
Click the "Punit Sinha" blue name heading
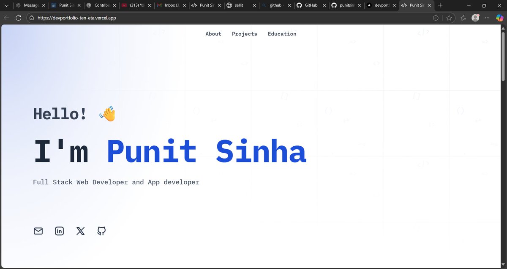pos(207,151)
